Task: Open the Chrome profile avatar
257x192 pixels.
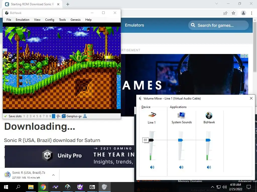Action: click(x=243, y=13)
